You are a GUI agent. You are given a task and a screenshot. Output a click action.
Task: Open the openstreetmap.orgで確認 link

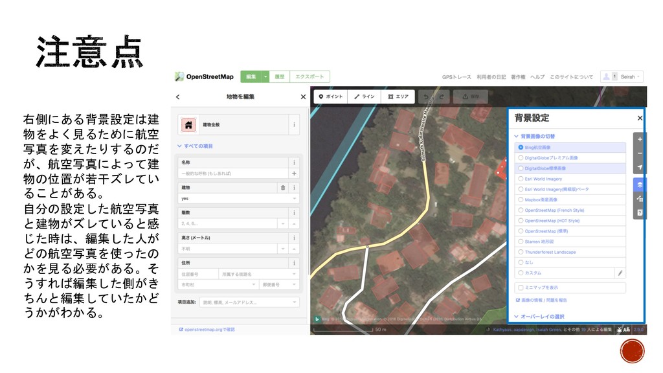(207, 330)
